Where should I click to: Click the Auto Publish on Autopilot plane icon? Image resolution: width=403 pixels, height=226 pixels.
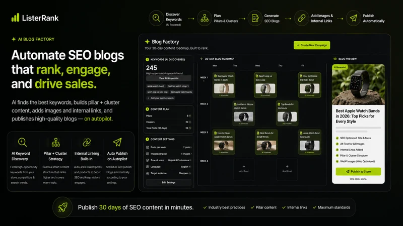pos(117,142)
